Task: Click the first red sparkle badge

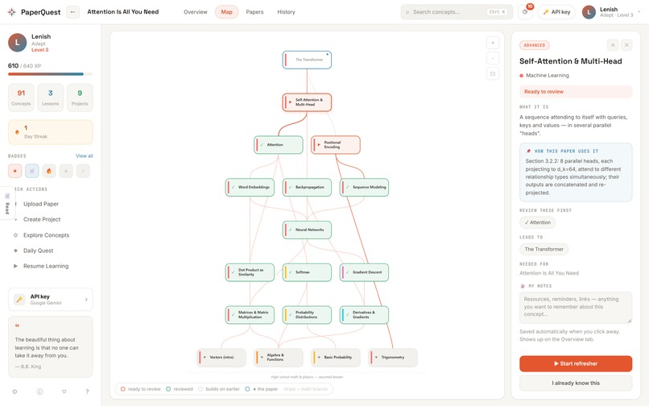Action: tap(15, 171)
